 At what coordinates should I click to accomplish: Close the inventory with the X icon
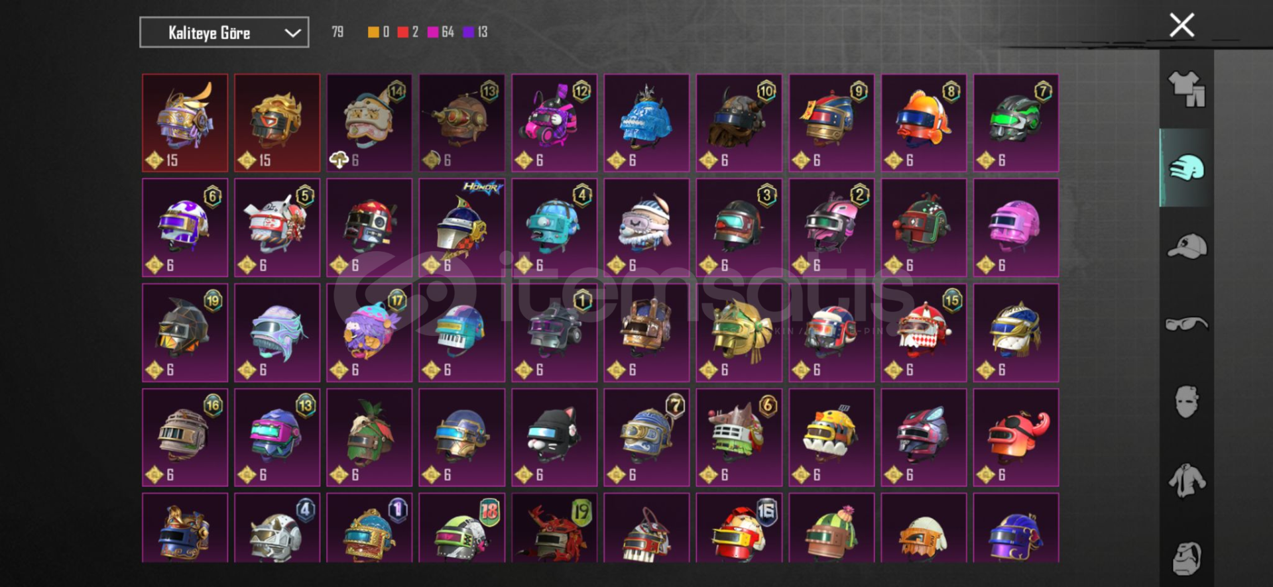pos(1182,25)
